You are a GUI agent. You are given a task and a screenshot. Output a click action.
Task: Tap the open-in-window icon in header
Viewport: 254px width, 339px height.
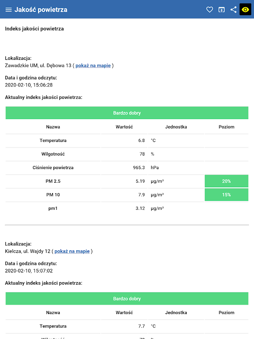(x=221, y=9)
